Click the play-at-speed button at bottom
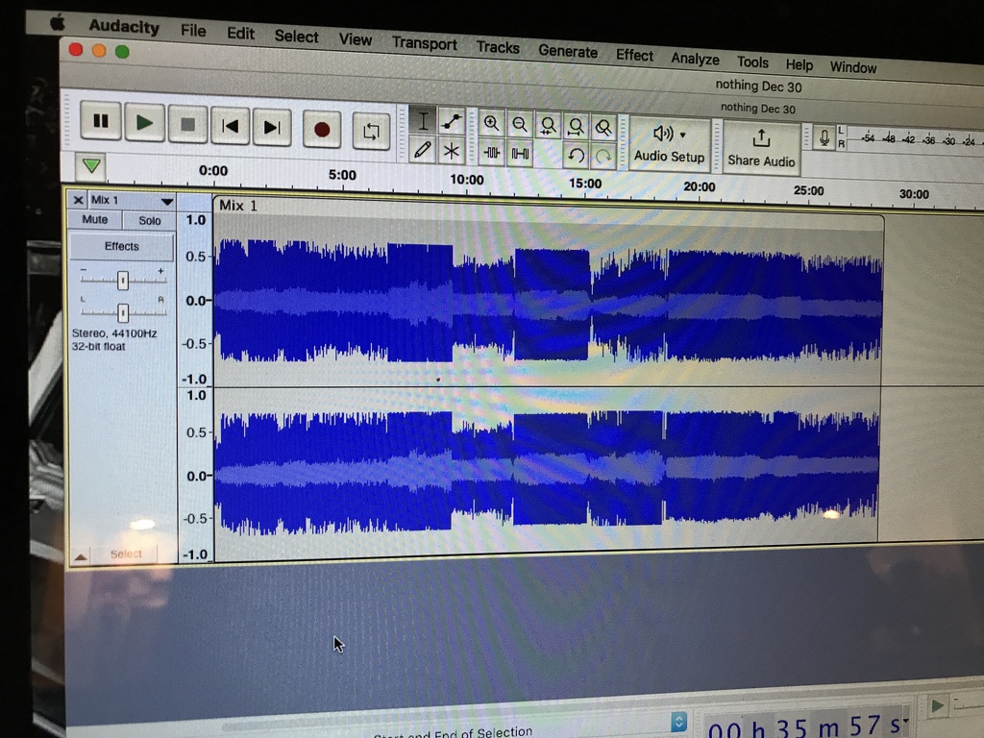984x738 pixels. (937, 705)
